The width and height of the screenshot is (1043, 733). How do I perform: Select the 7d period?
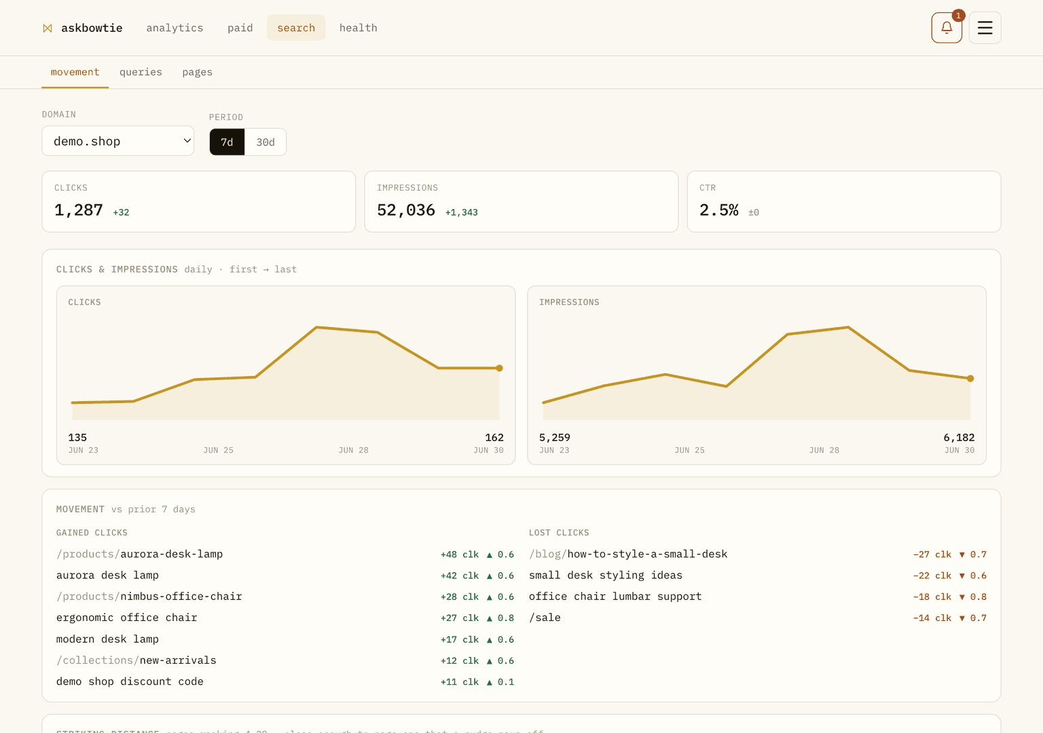227,142
